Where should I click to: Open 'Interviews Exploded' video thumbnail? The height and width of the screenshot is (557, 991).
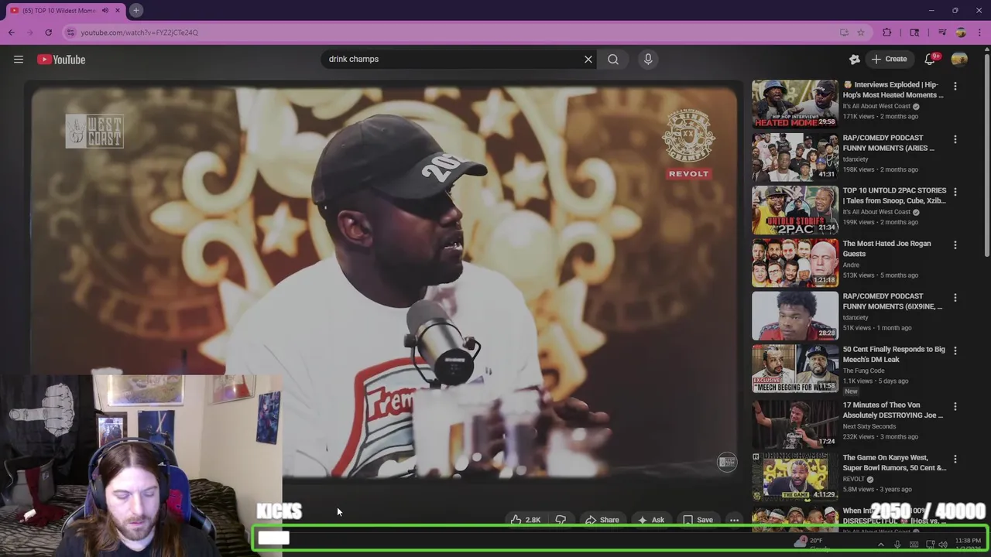pyautogui.click(x=795, y=104)
